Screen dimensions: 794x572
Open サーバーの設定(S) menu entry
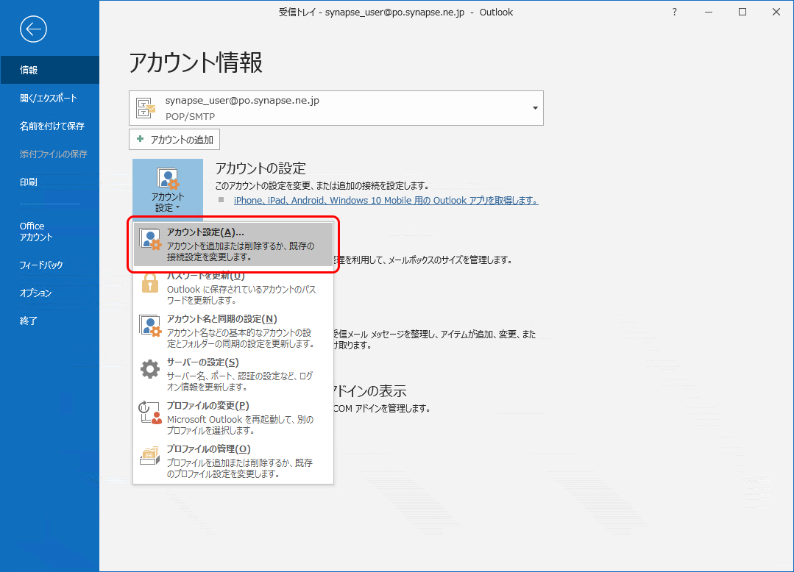(233, 375)
